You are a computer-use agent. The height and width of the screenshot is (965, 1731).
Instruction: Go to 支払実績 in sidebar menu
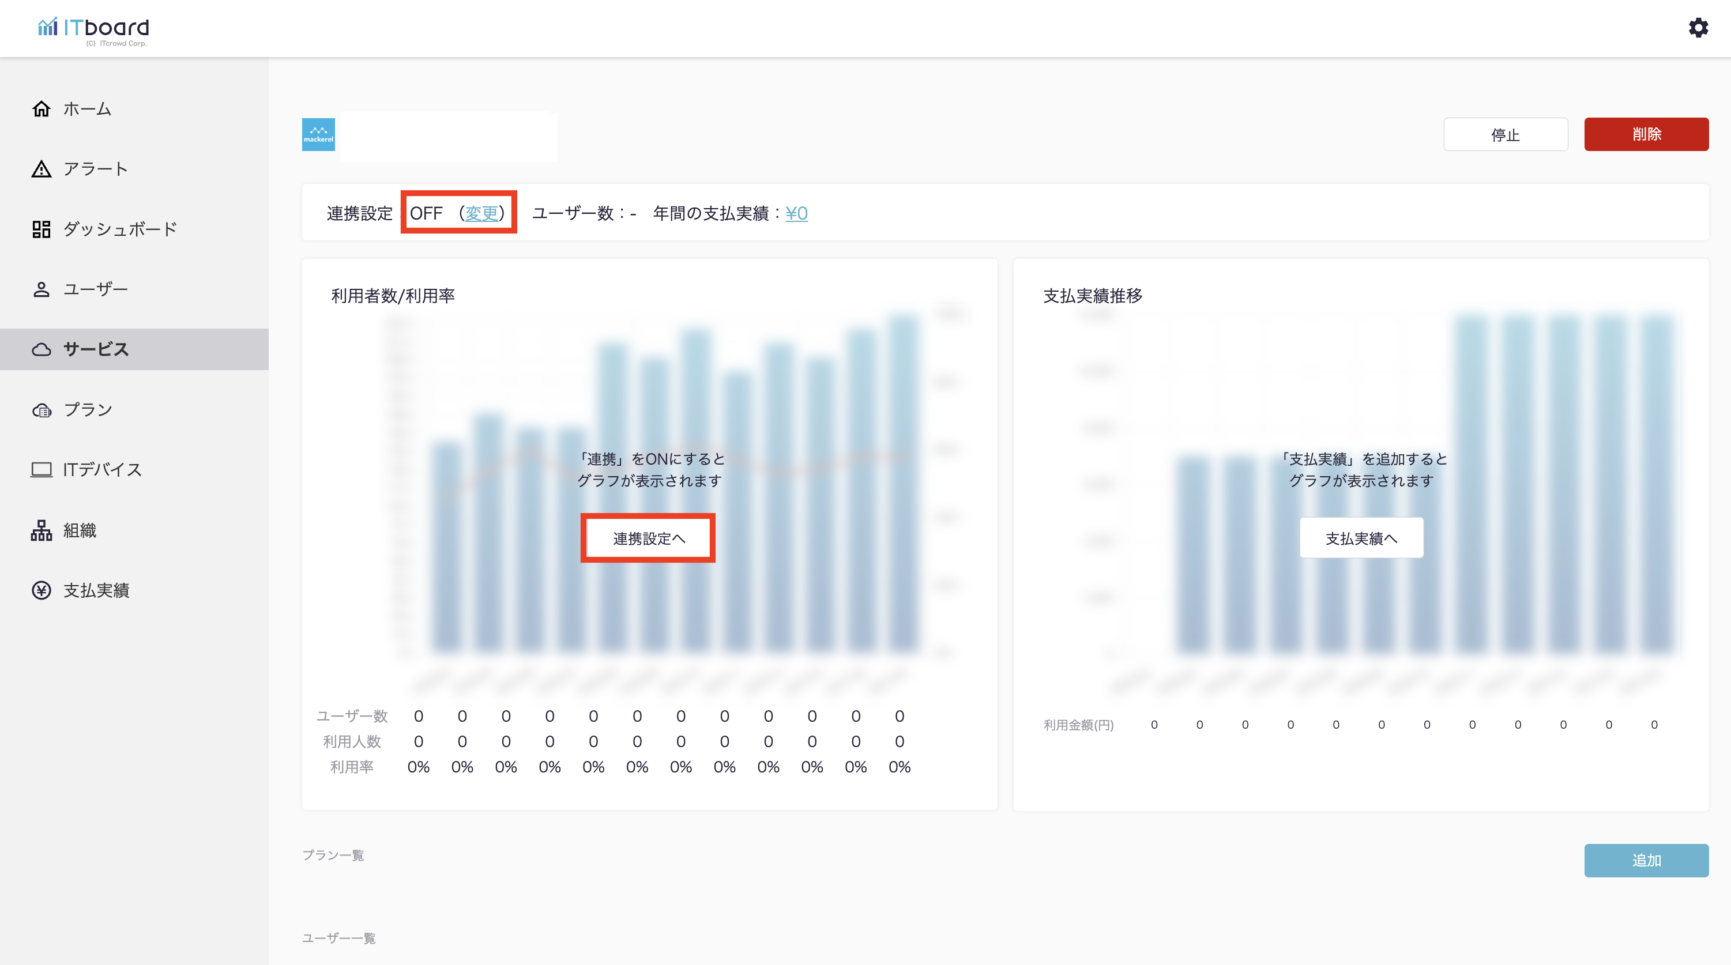click(x=96, y=590)
